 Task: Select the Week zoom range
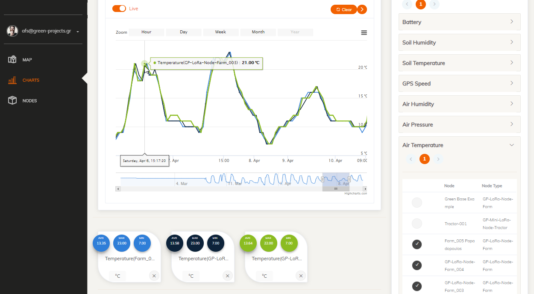[x=220, y=32]
